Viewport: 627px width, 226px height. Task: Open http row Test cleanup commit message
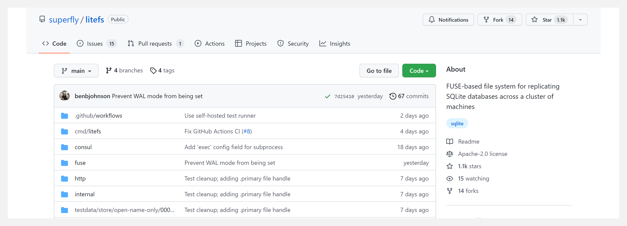(237, 179)
